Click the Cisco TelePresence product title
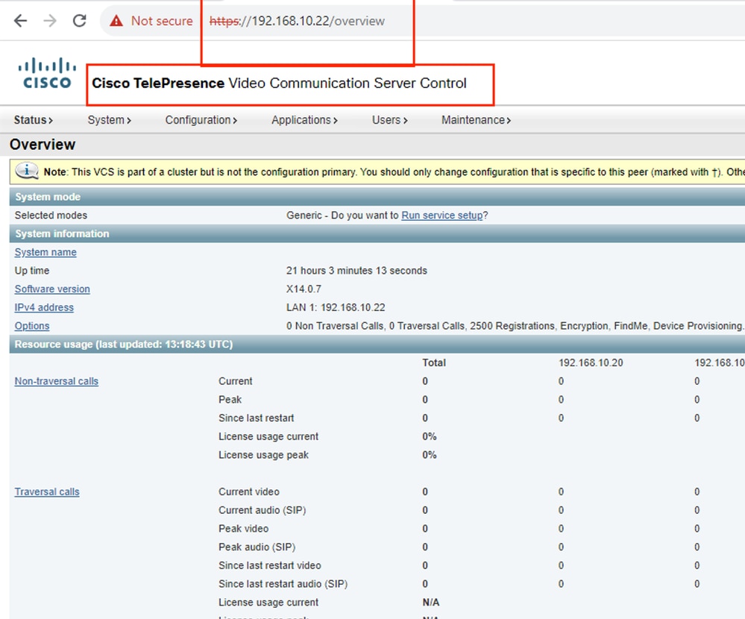 click(x=279, y=83)
